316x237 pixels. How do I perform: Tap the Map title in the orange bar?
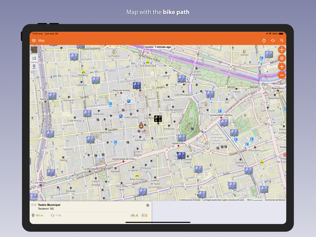41,40
